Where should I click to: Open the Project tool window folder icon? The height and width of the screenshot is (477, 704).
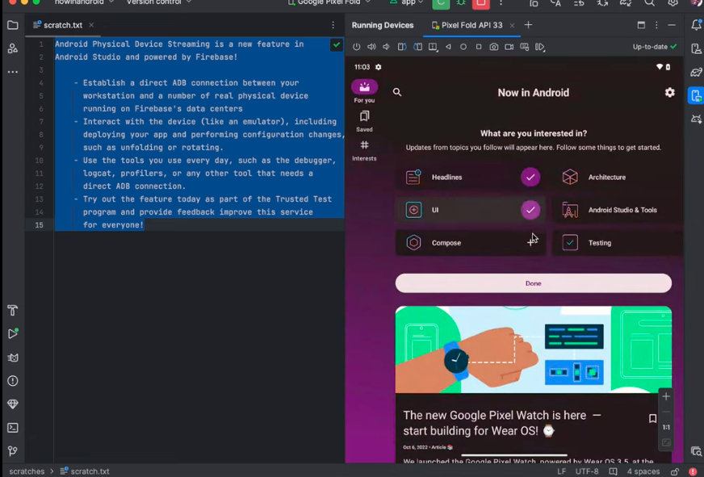tap(13, 25)
